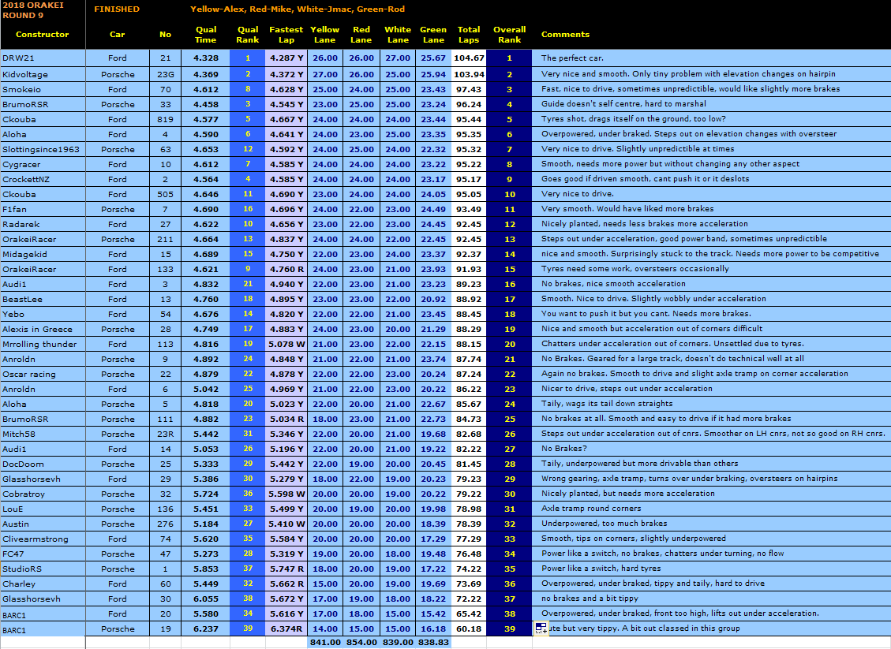Select the 'Clivearmstrong' constructor cell

[43, 539]
